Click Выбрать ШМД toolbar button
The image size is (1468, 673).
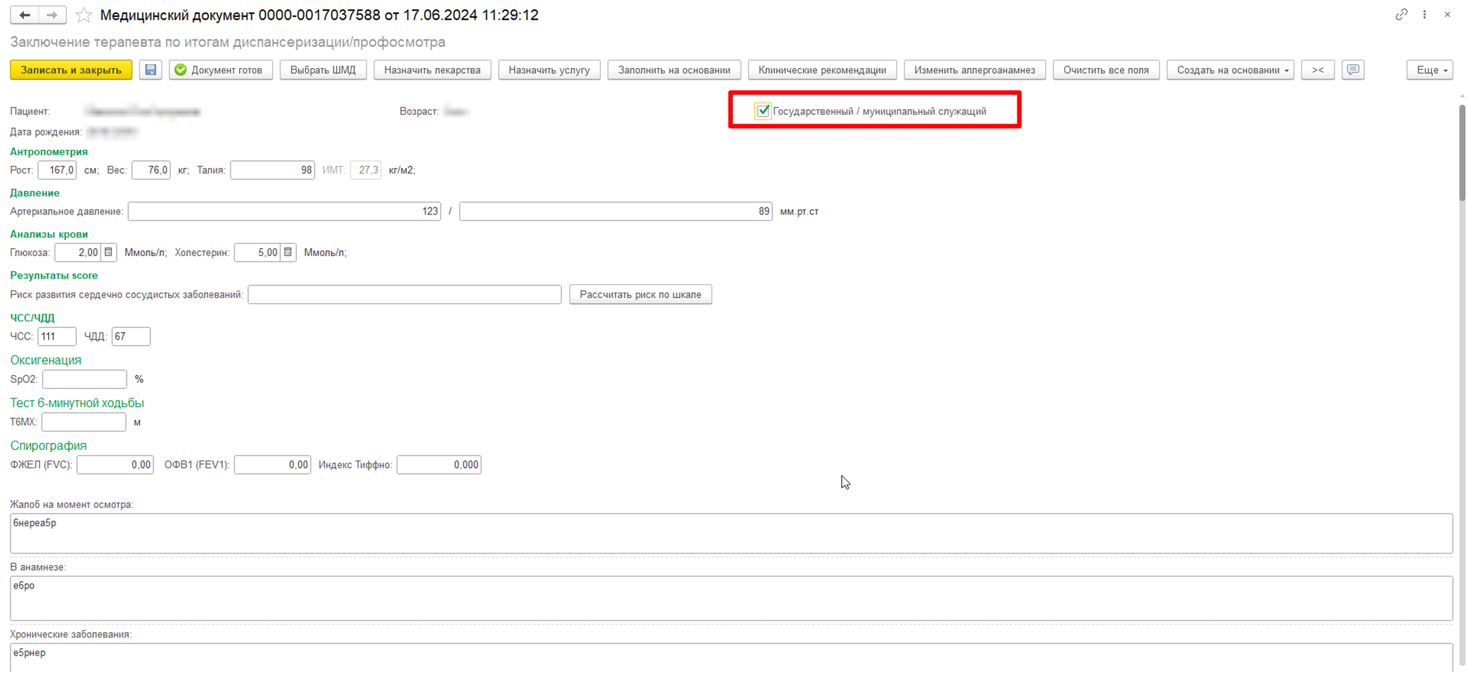point(323,70)
